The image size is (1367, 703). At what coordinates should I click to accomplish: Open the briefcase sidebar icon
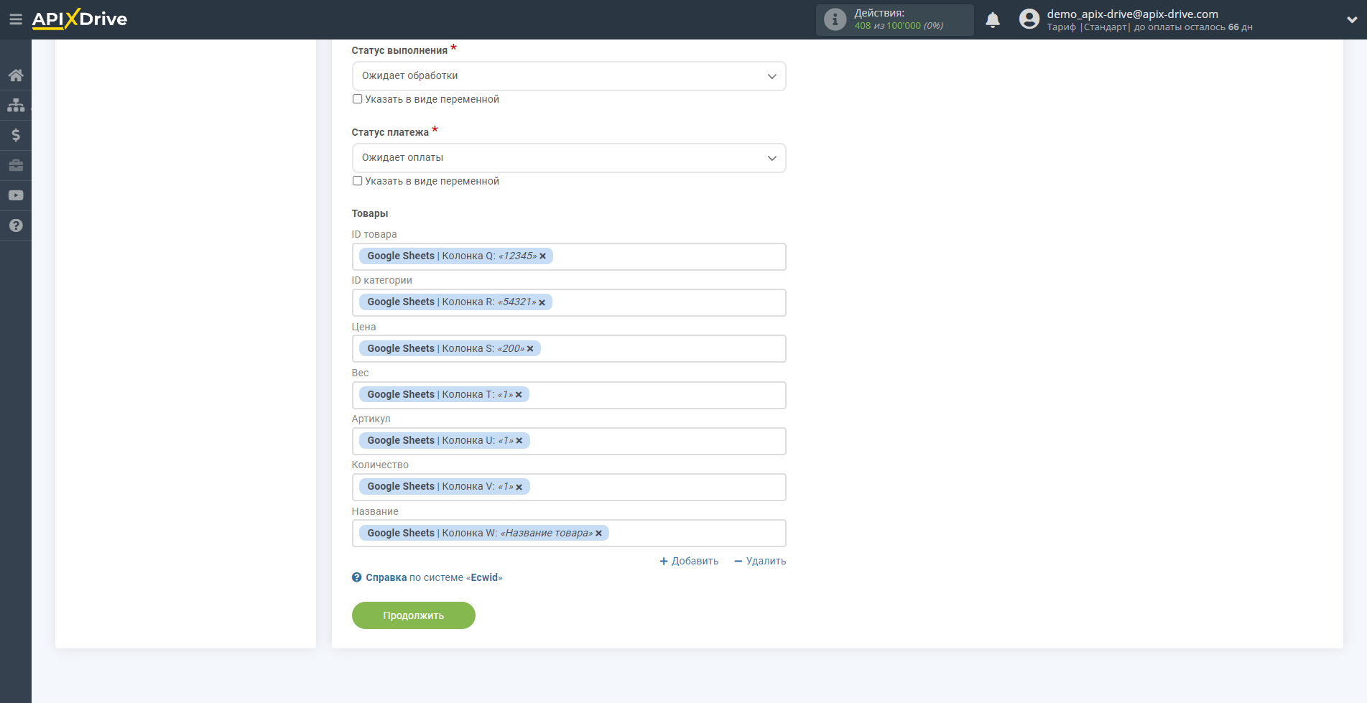point(16,165)
